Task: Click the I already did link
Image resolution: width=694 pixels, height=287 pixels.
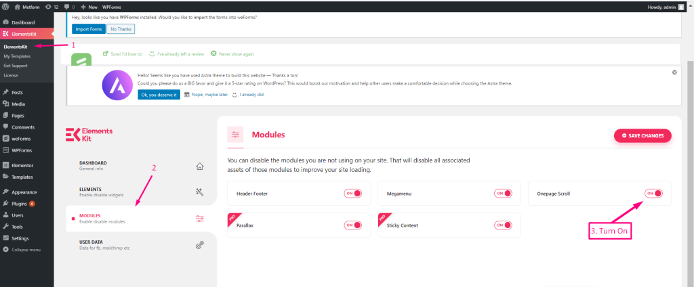Action: (248, 95)
